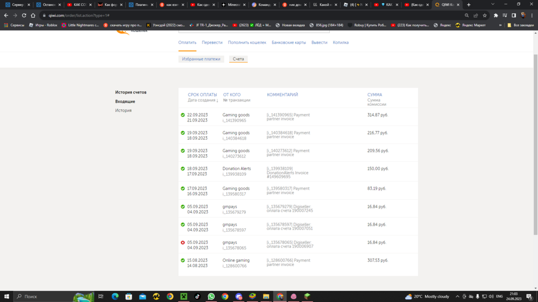538x302 pixels.
Task: Sort by СРОК ОПЛАТЫ column header
Action: click(x=202, y=95)
